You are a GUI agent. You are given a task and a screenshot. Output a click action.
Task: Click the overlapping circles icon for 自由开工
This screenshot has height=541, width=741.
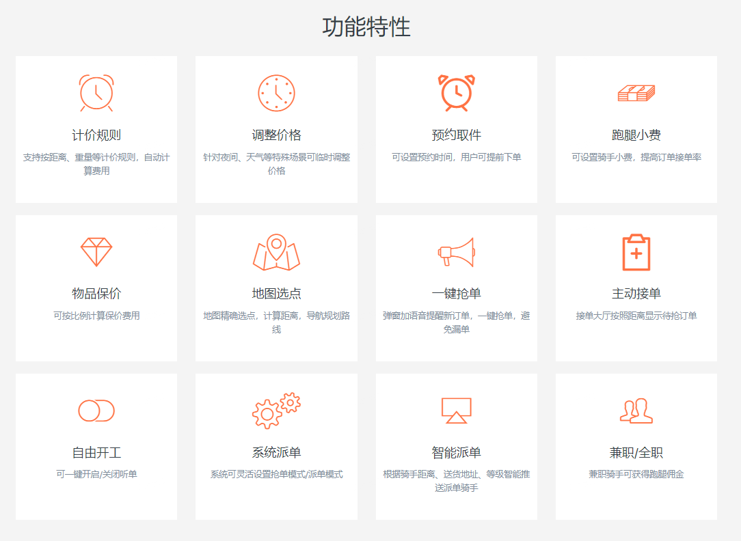(x=96, y=411)
